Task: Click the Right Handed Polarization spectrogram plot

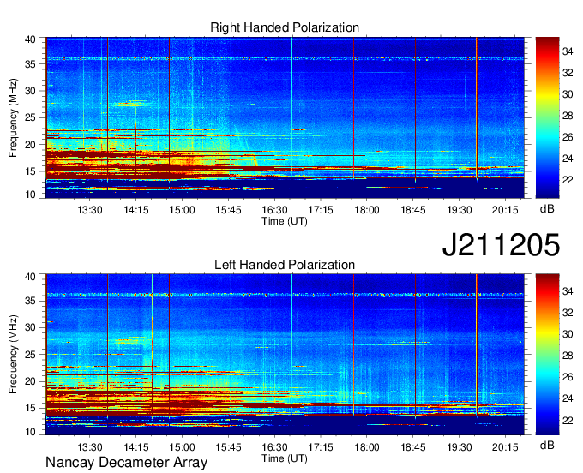Action: tap(285, 117)
